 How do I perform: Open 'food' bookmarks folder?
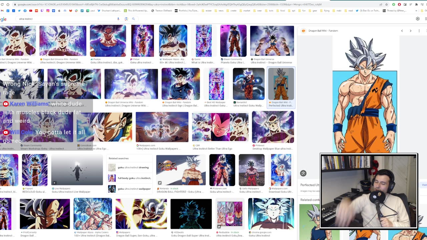(x=280, y=11)
